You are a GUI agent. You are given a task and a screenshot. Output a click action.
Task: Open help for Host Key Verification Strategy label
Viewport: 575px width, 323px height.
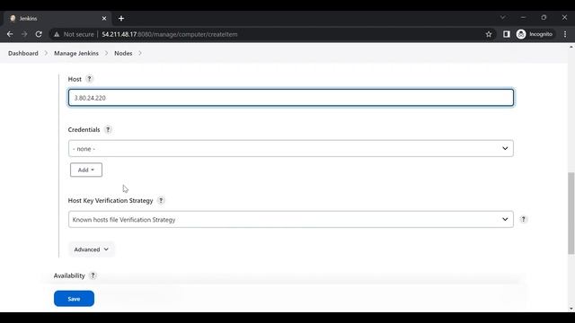click(161, 200)
